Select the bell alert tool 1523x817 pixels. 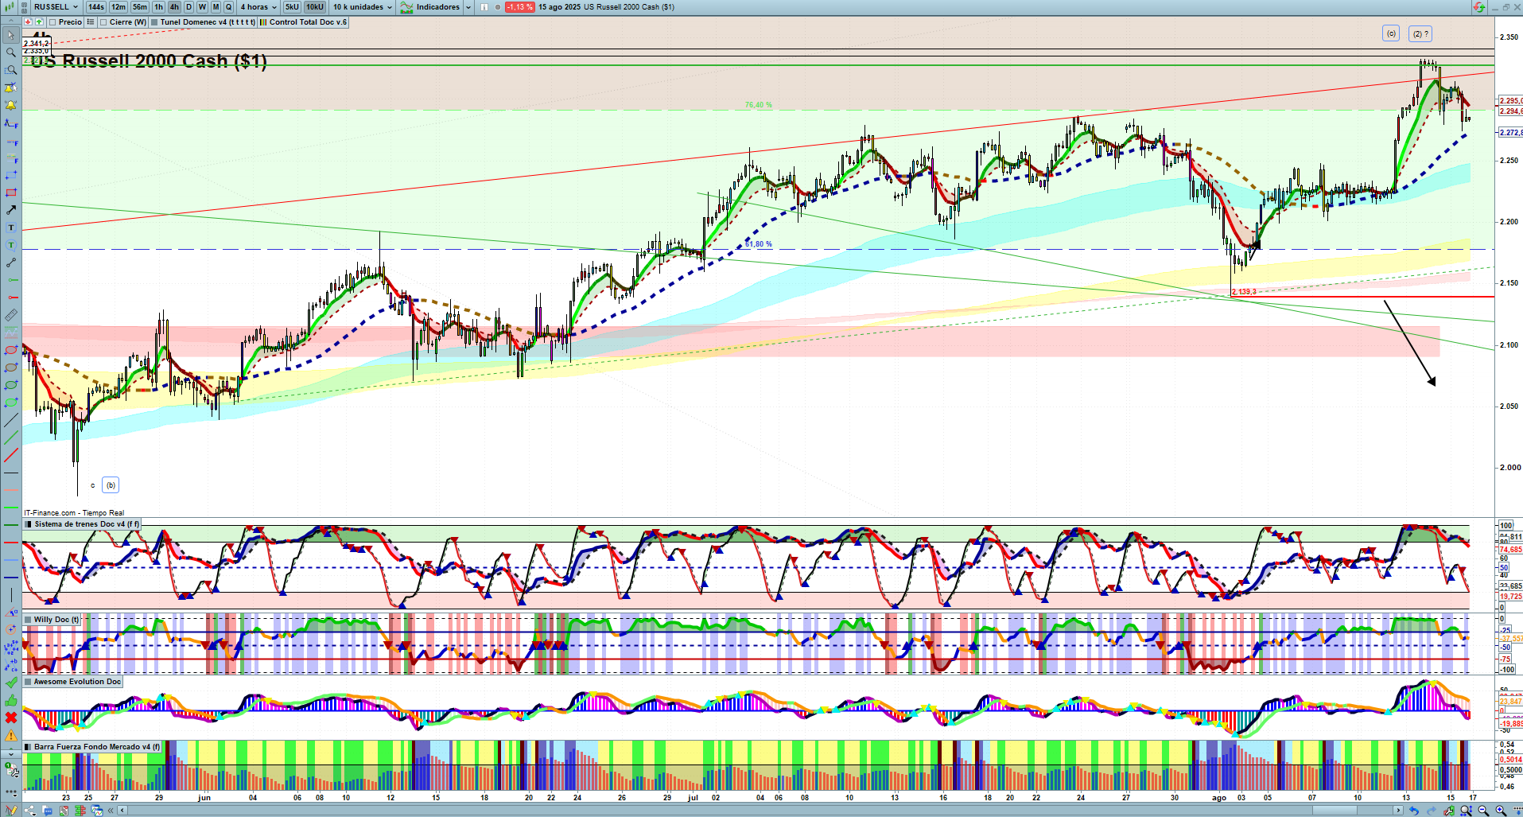tap(11, 105)
